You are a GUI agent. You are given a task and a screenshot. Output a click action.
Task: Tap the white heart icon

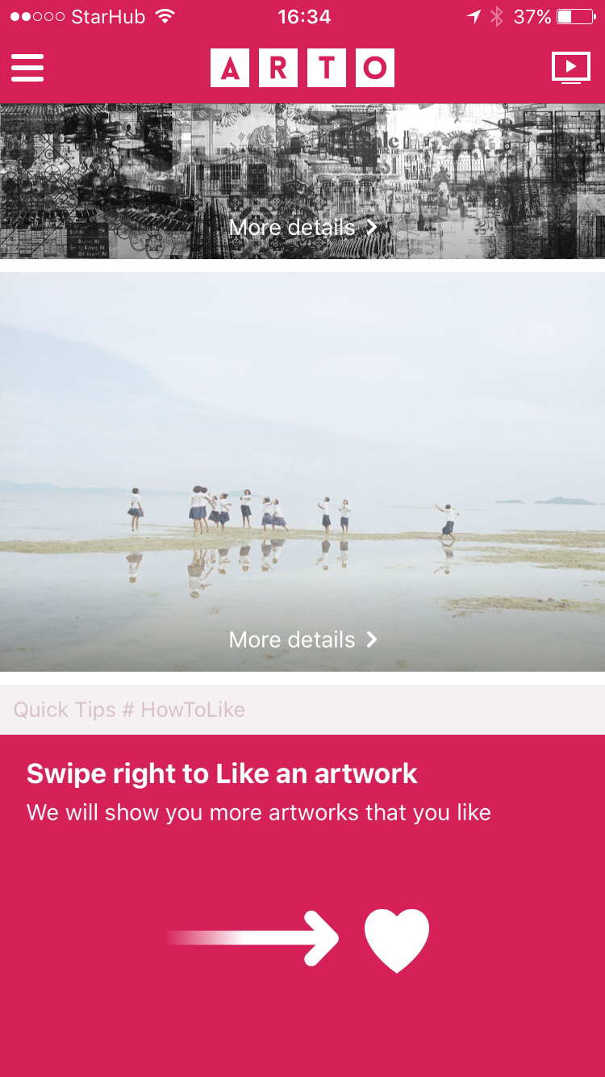(x=397, y=940)
